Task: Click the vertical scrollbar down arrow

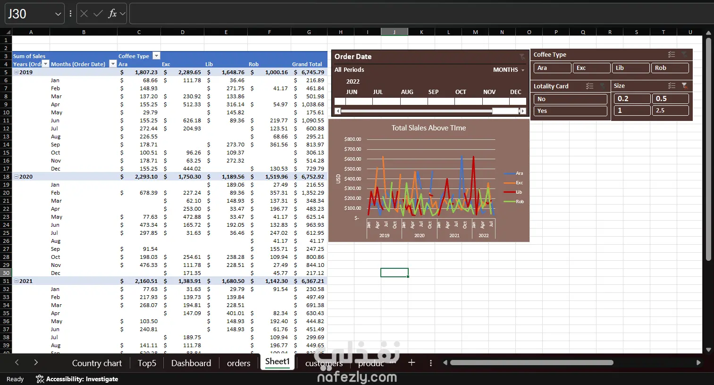Action: [x=708, y=350]
